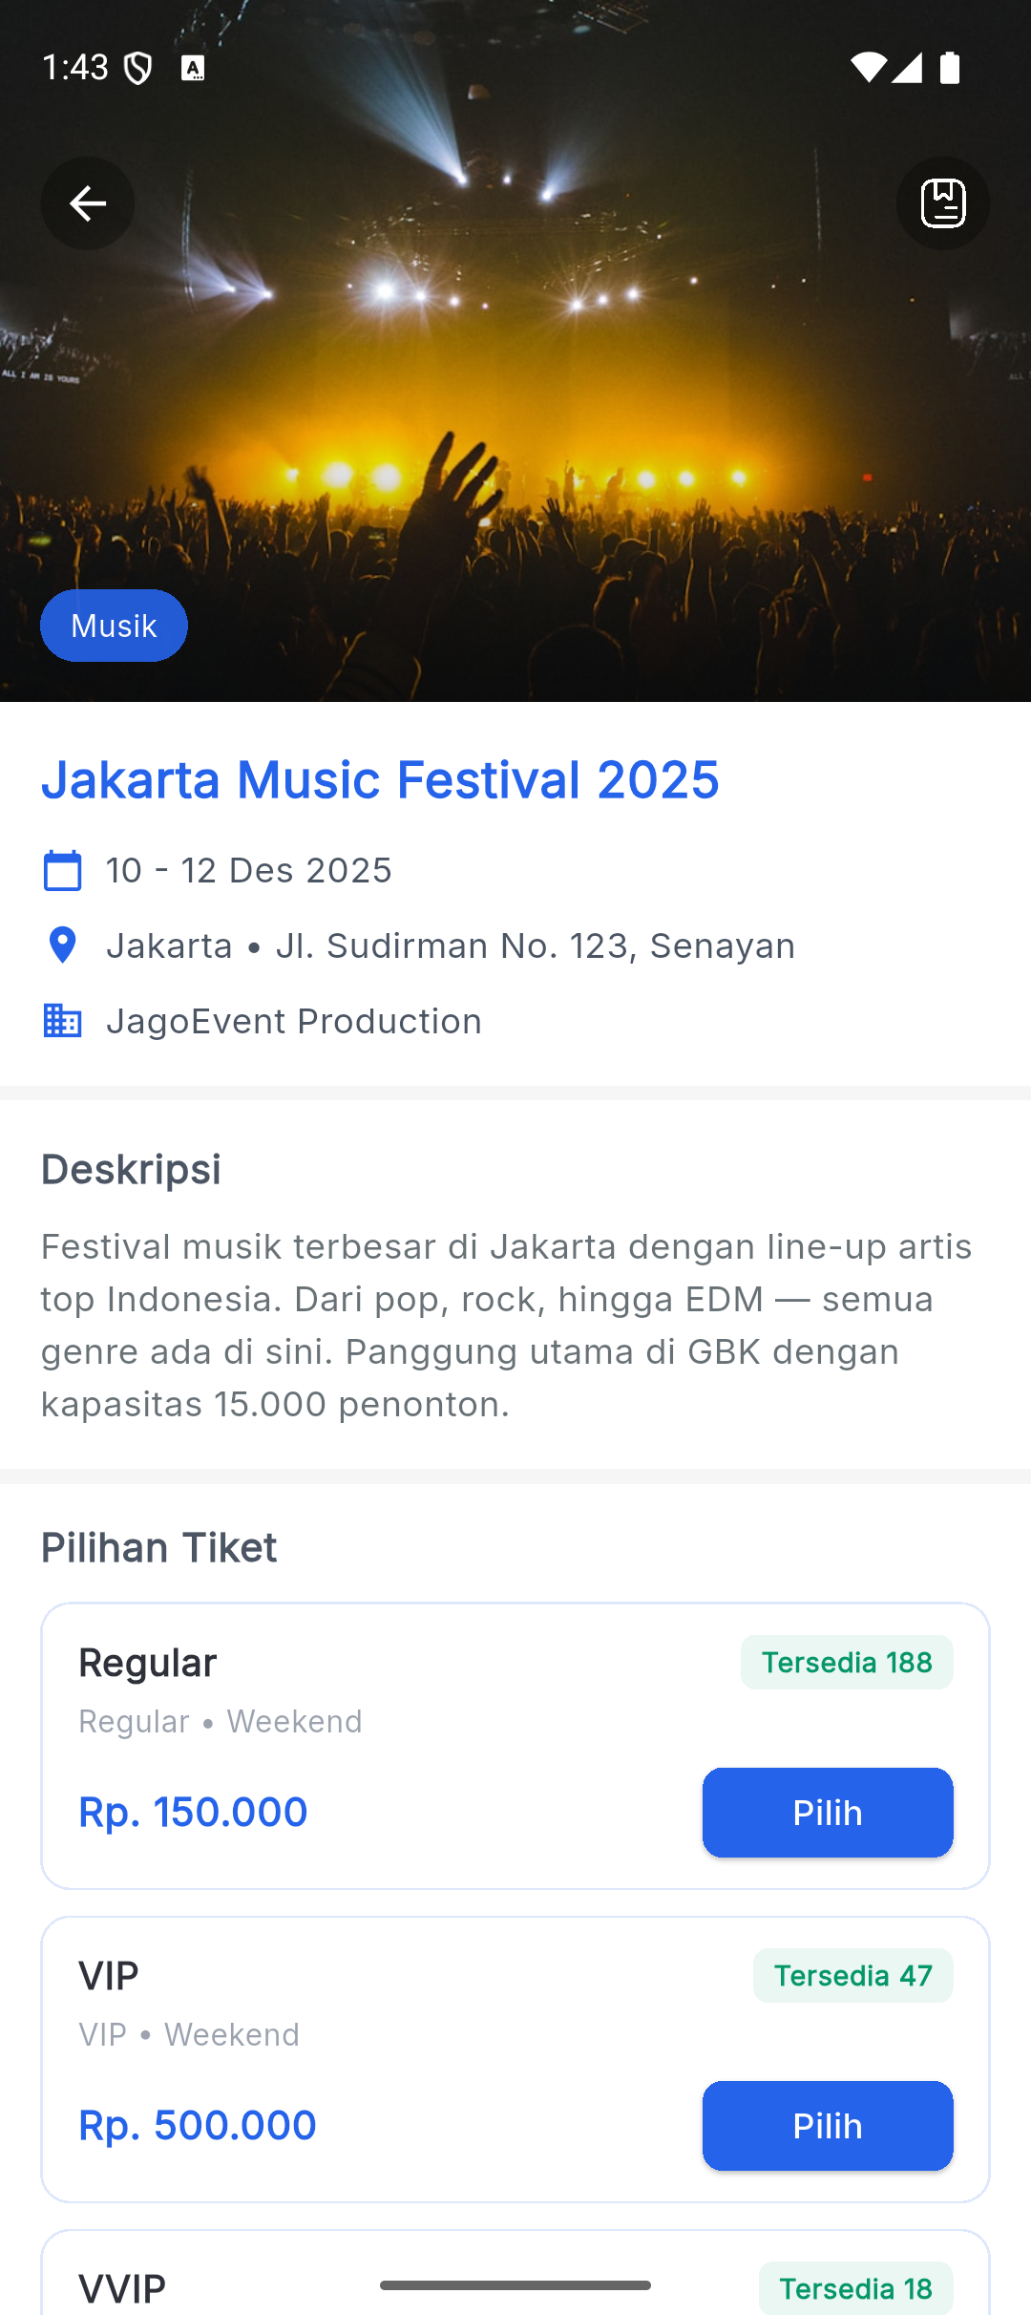Tap the Jakarta Music Festival 2025 title
Image resolution: width=1031 pixels, height=2315 pixels.
(380, 779)
